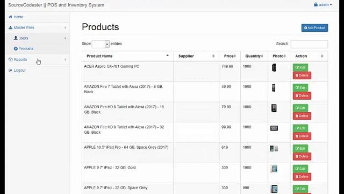Click the iPad Gold photo thumbnail
The height and width of the screenshot is (194, 344).
coord(274,169)
